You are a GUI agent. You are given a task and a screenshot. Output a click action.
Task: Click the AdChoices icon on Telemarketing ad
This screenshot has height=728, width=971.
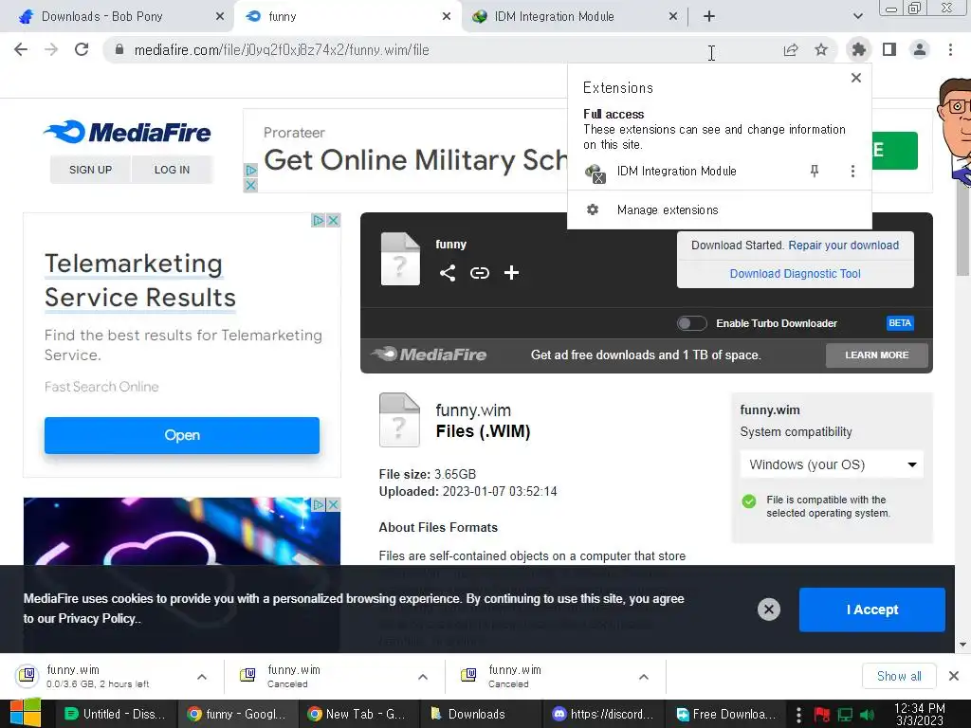pyautogui.click(x=319, y=220)
